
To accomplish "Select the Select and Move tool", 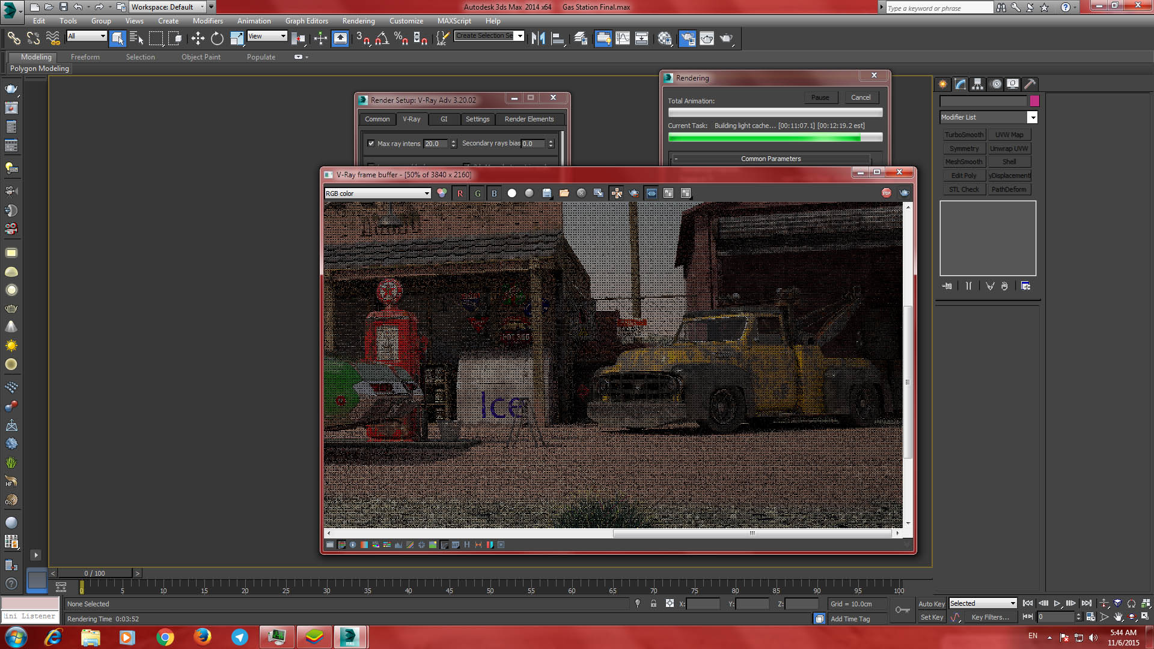I will (x=198, y=38).
